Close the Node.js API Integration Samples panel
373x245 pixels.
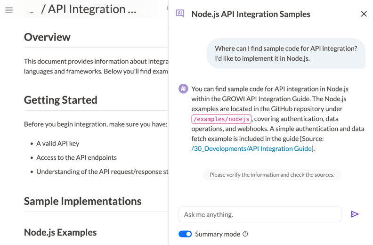click(x=364, y=14)
